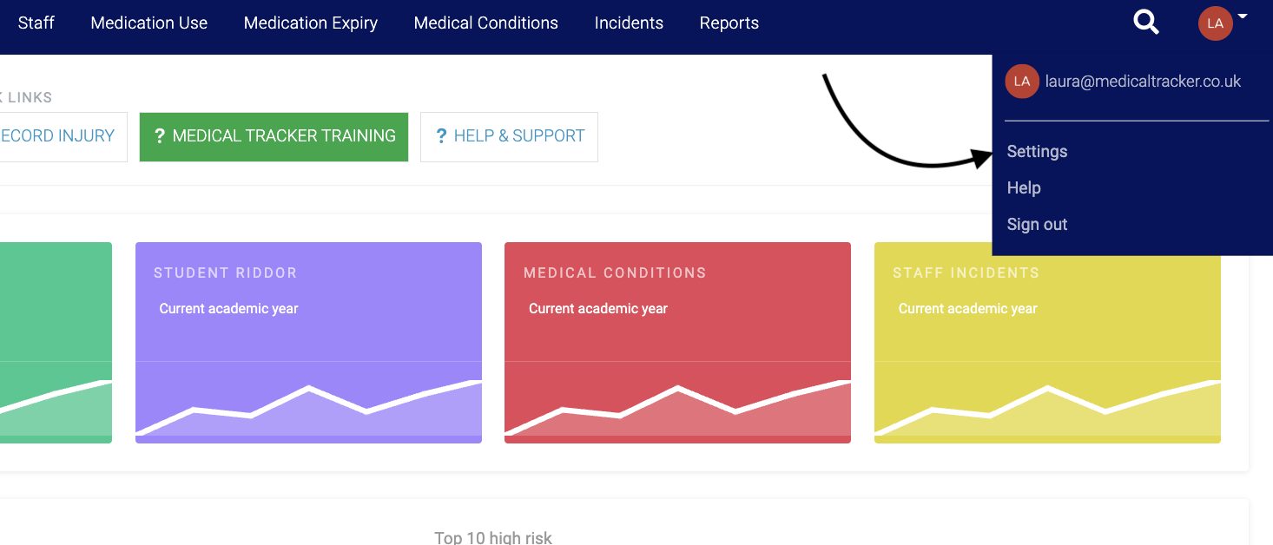Open the Staff Incidents yellow card
The width and height of the screenshot is (1273, 545).
(1047, 343)
